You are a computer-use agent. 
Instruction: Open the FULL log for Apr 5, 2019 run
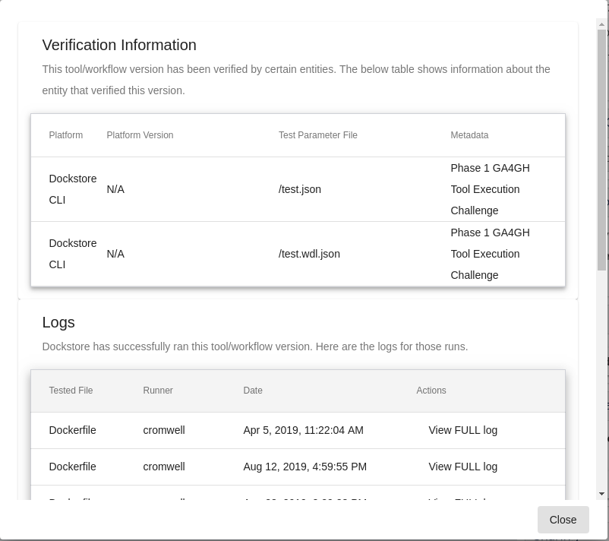[462, 430]
